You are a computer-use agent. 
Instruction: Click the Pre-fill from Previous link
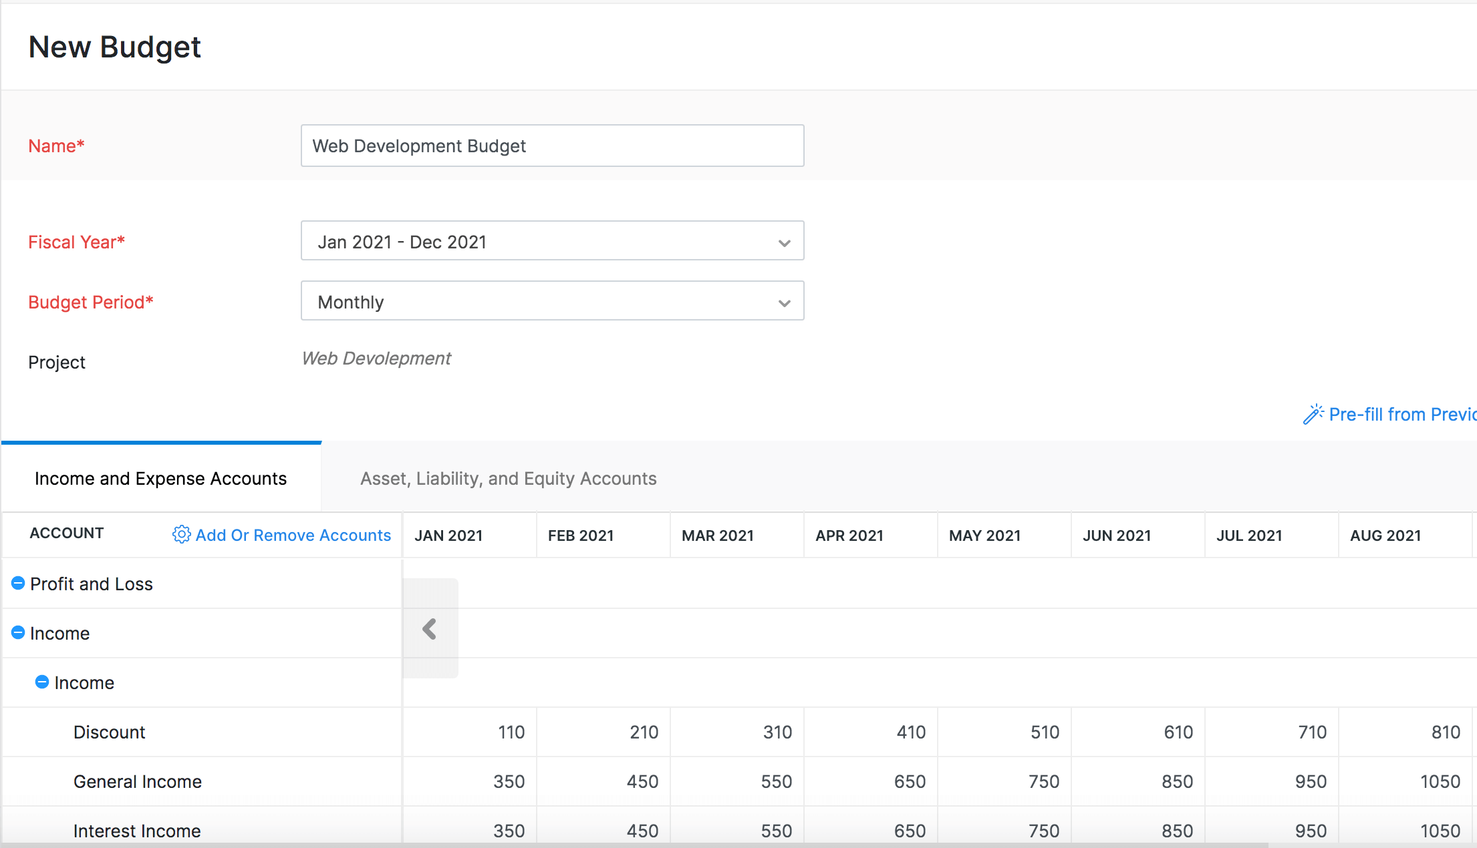tap(1397, 414)
